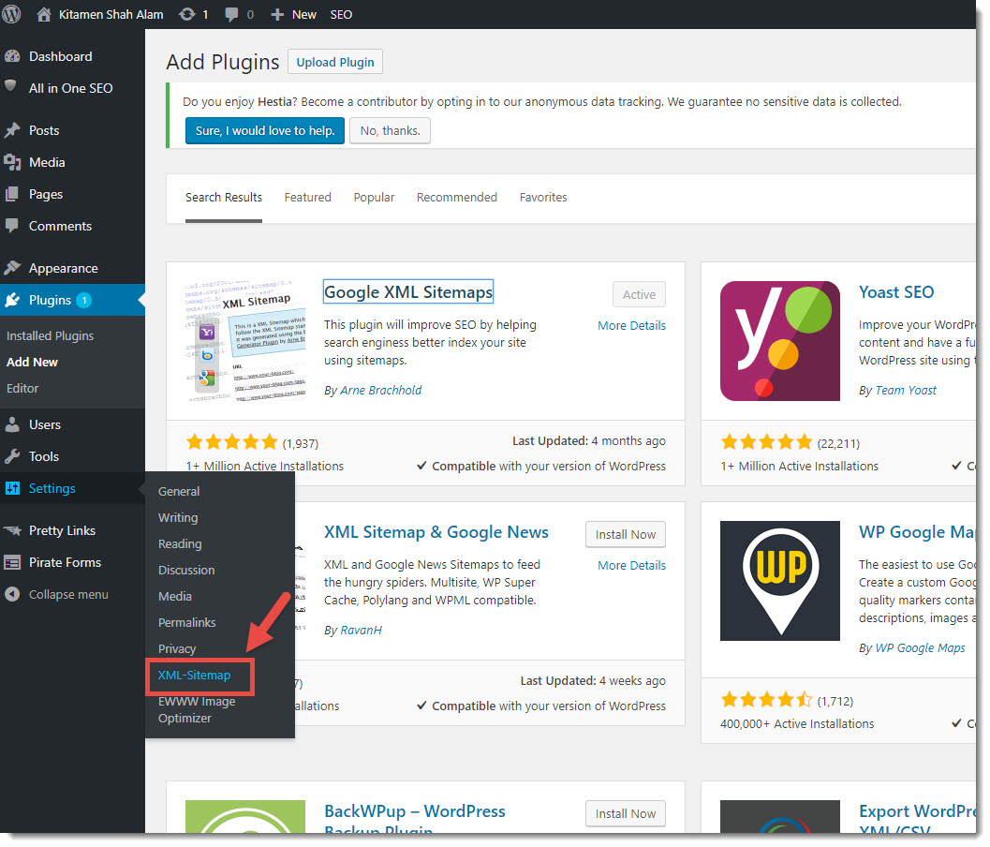Screen dimensions: 990x847
Task: Click the Pretty Links star icon
Action: [12, 530]
